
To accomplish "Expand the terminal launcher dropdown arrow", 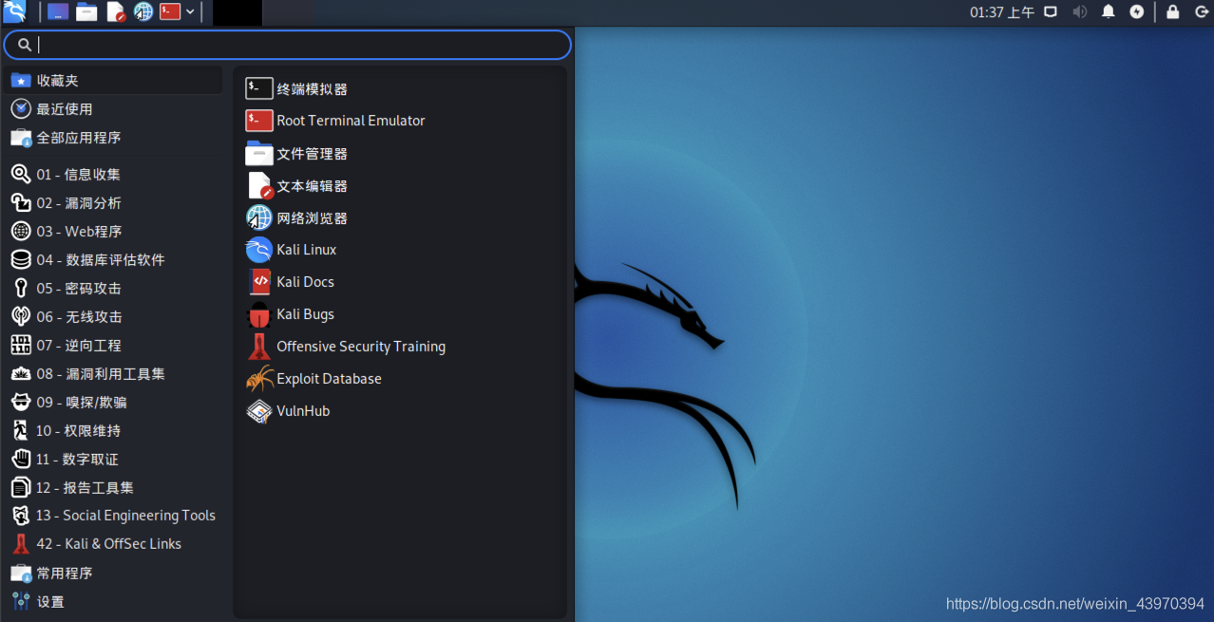I will click(191, 12).
